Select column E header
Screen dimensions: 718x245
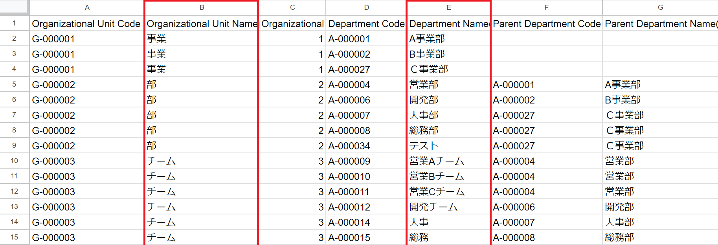coord(448,7)
